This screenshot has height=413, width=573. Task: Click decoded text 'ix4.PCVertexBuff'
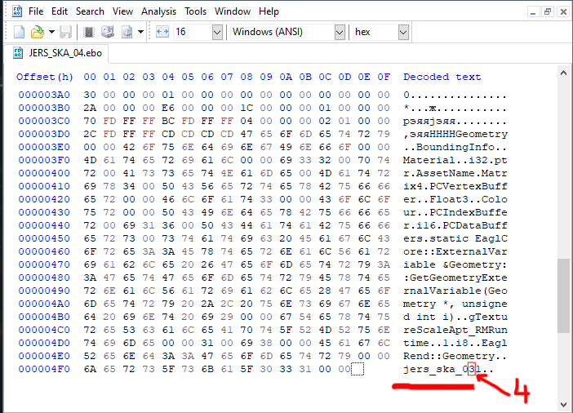pyautogui.click(x=455, y=186)
